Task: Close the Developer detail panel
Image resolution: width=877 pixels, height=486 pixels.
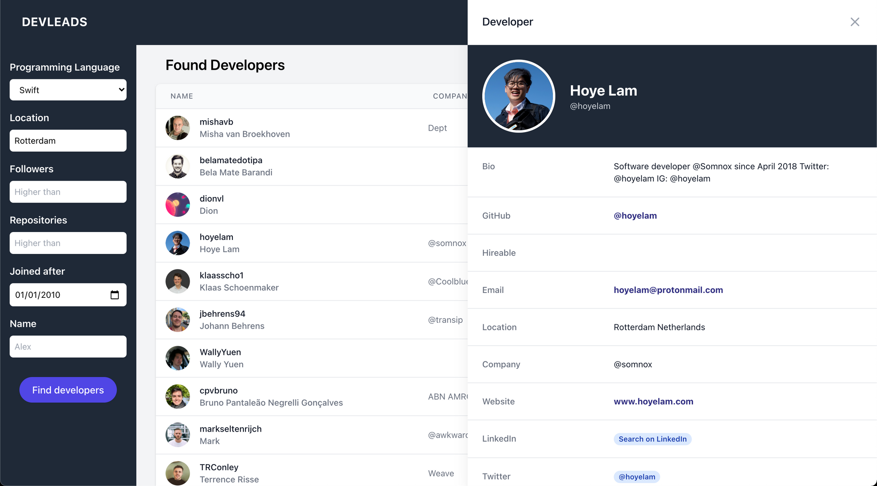Action: (x=855, y=22)
